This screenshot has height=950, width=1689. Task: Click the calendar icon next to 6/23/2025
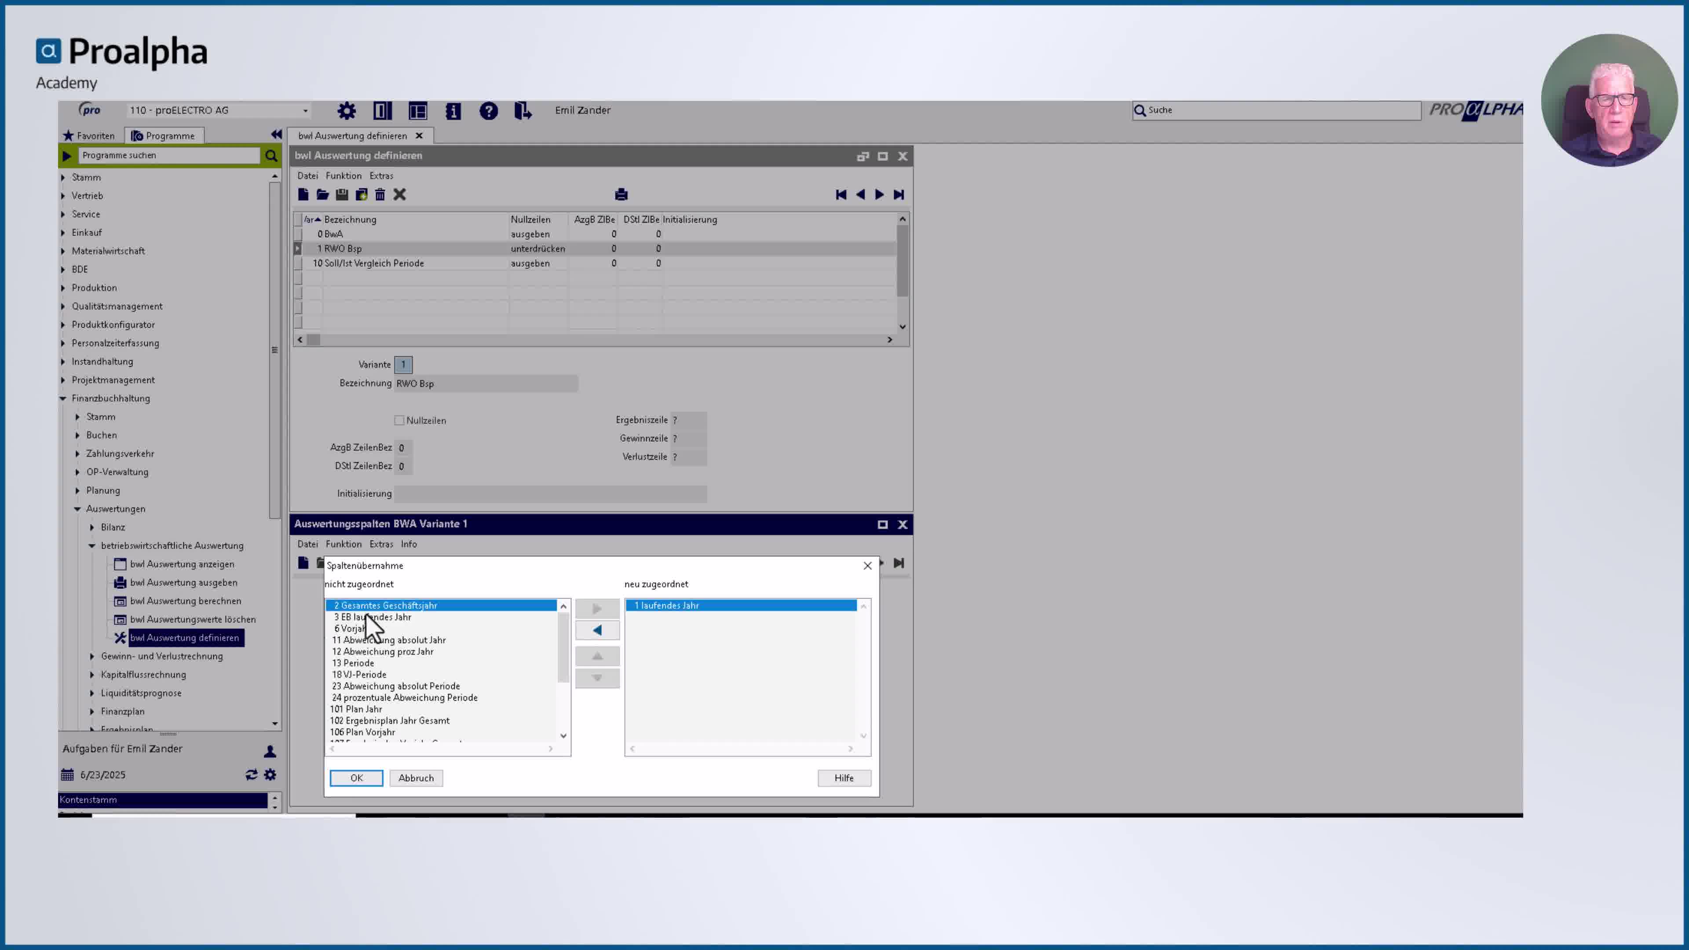[x=68, y=775]
